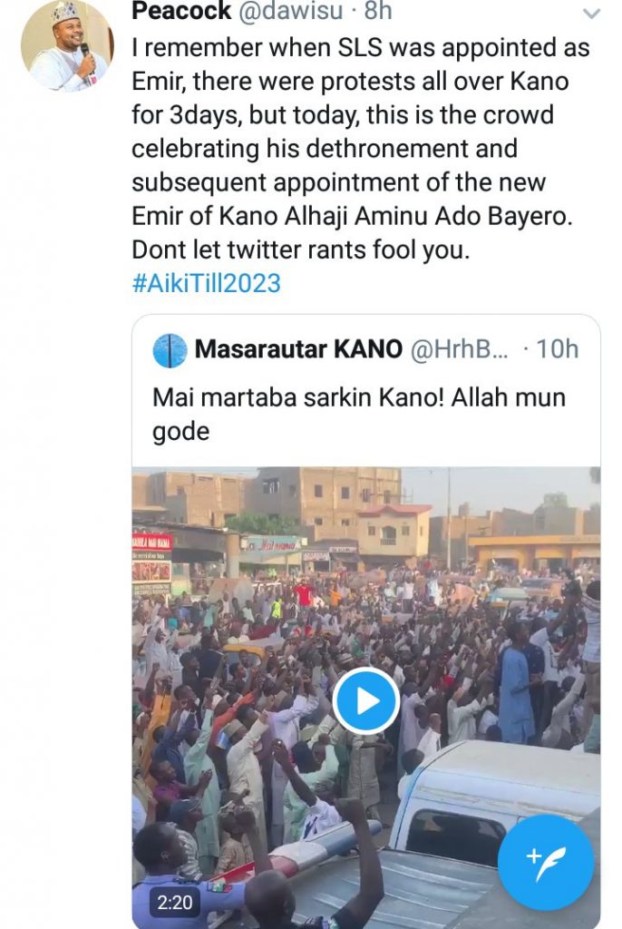Screen dimensions: 622x929
Task: Open Masarautar KANO's small avatar icon
Action: click(170, 350)
